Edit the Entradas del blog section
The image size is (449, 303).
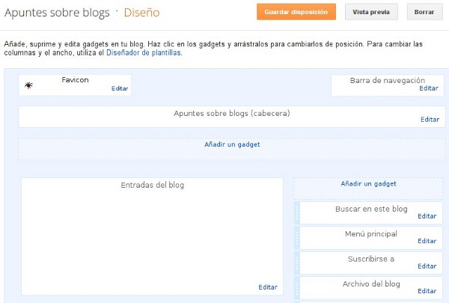(267, 287)
